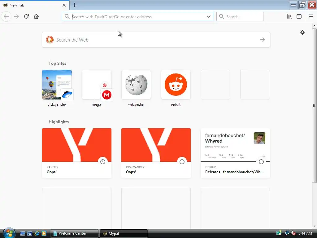Go forward to the next page
The image size is (317, 238).
click(x=16, y=17)
